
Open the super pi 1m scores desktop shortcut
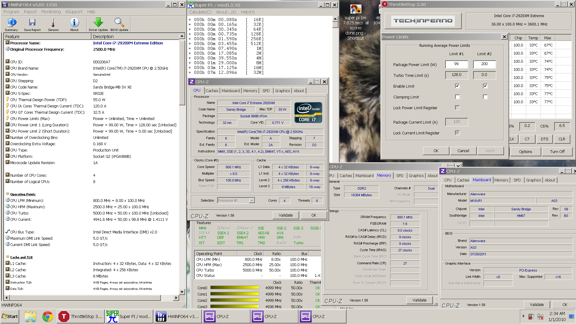click(356, 22)
